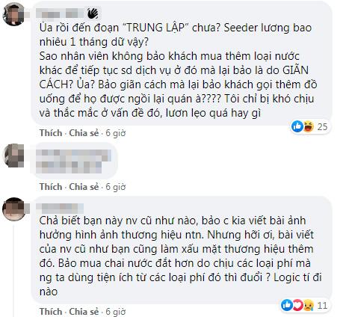Click the 6 giờ timestamp of first comment
Viewport: 346px width, 317px height.
pos(116,133)
